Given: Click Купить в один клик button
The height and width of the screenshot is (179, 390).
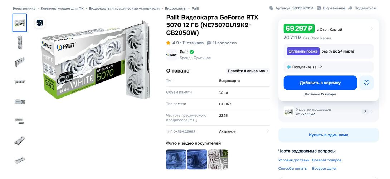Looking at the screenshot, I should [328, 135].
